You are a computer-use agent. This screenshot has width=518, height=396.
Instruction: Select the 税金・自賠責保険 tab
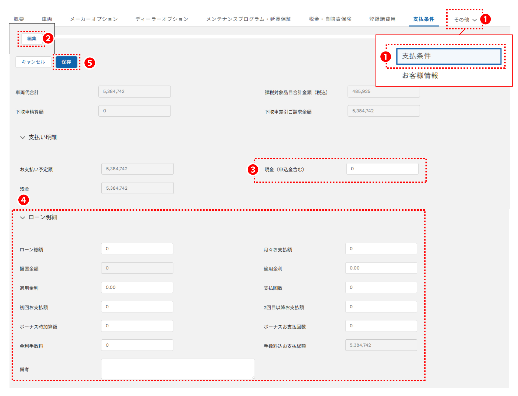pos(330,19)
